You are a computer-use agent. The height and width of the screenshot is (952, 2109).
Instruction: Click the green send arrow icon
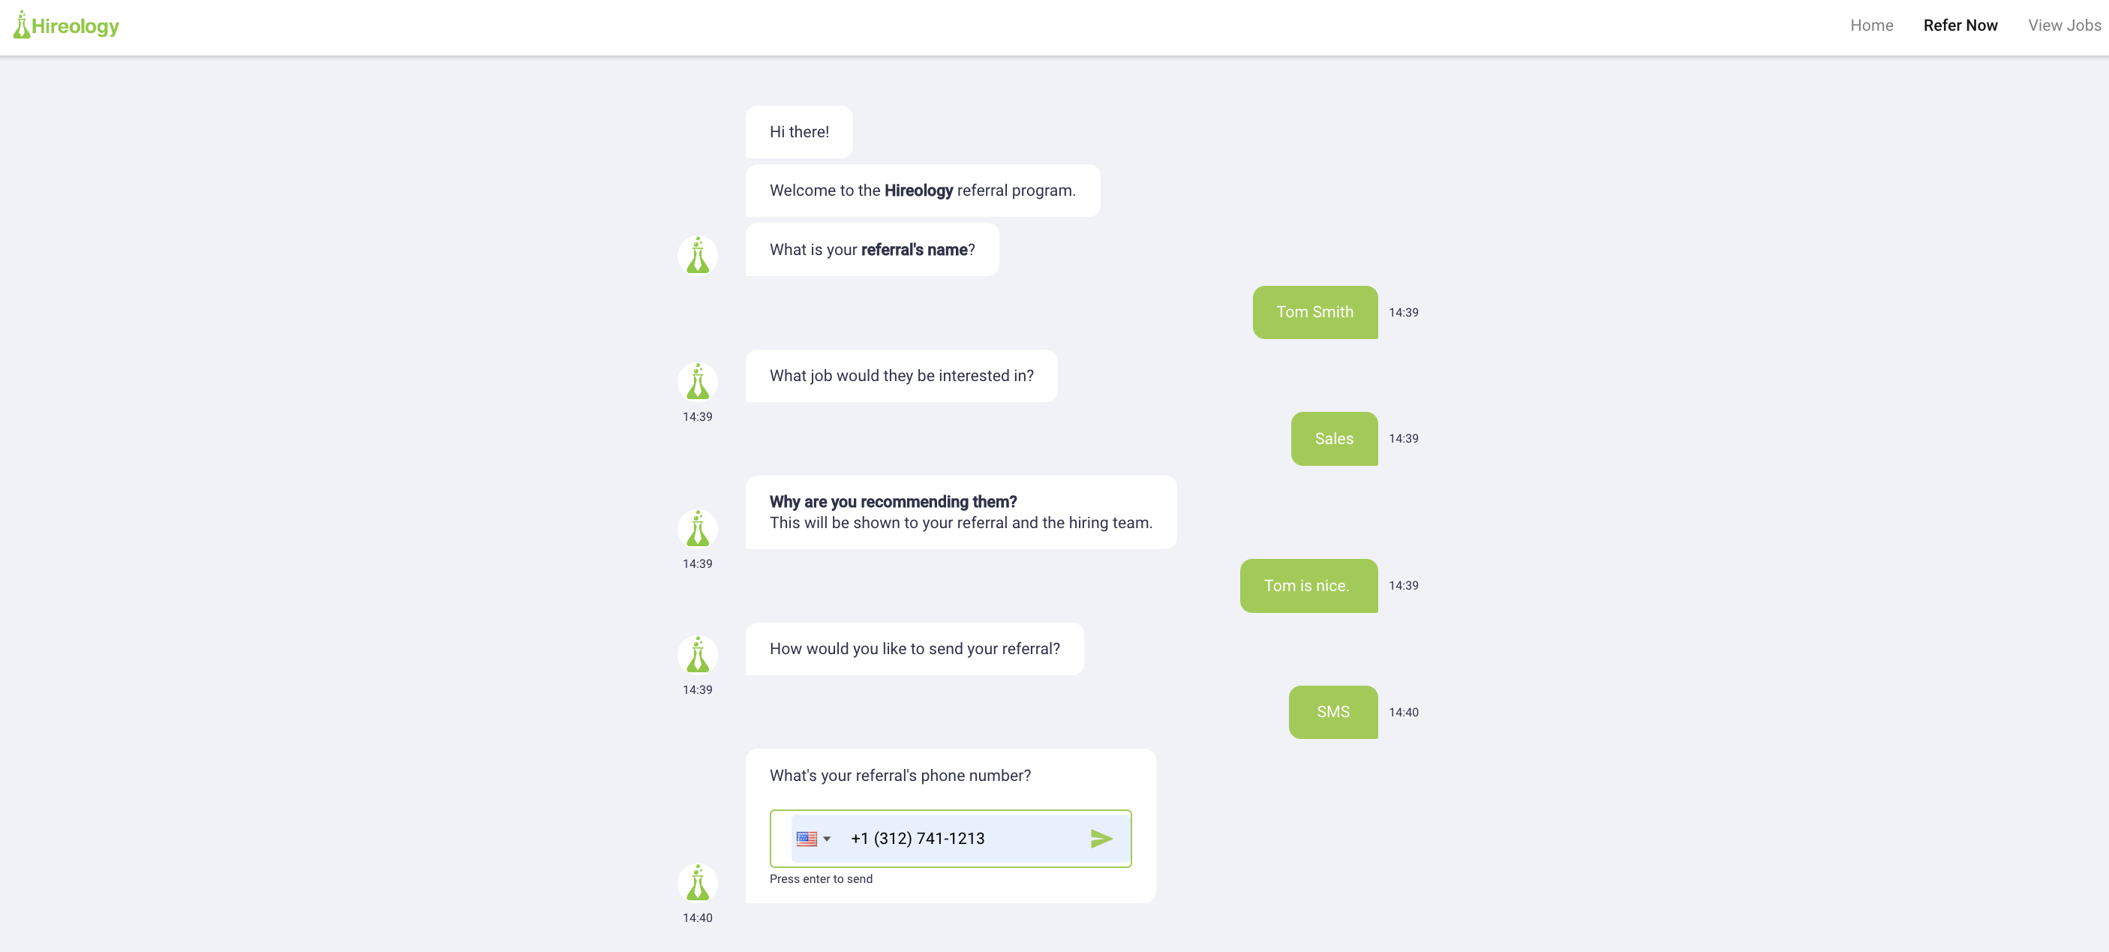click(x=1101, y=838)
